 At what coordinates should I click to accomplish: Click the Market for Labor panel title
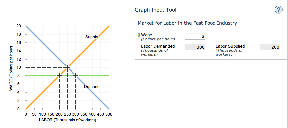tap(187, 23)
